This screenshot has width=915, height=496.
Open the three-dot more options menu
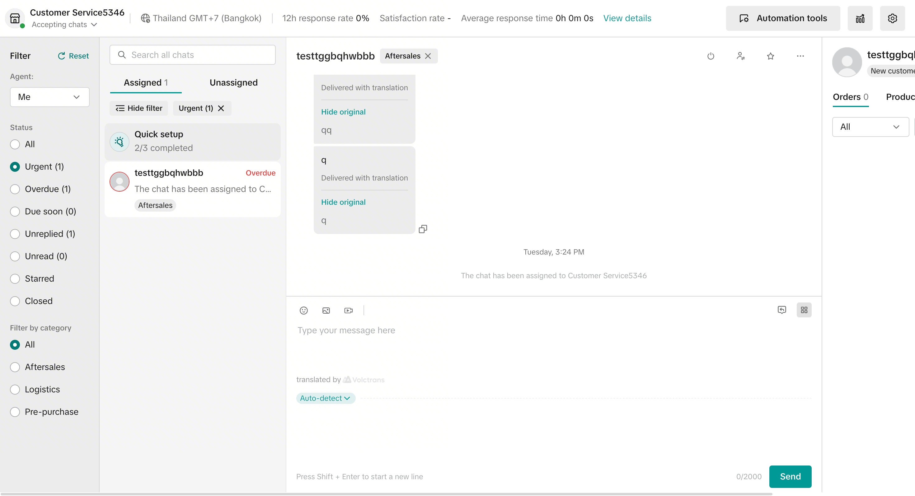pyautogui.click(x=800, y=56)
